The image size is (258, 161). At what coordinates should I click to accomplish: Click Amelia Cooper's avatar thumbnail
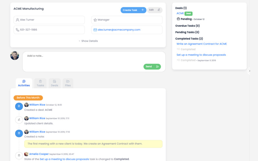tap(26, 154)
